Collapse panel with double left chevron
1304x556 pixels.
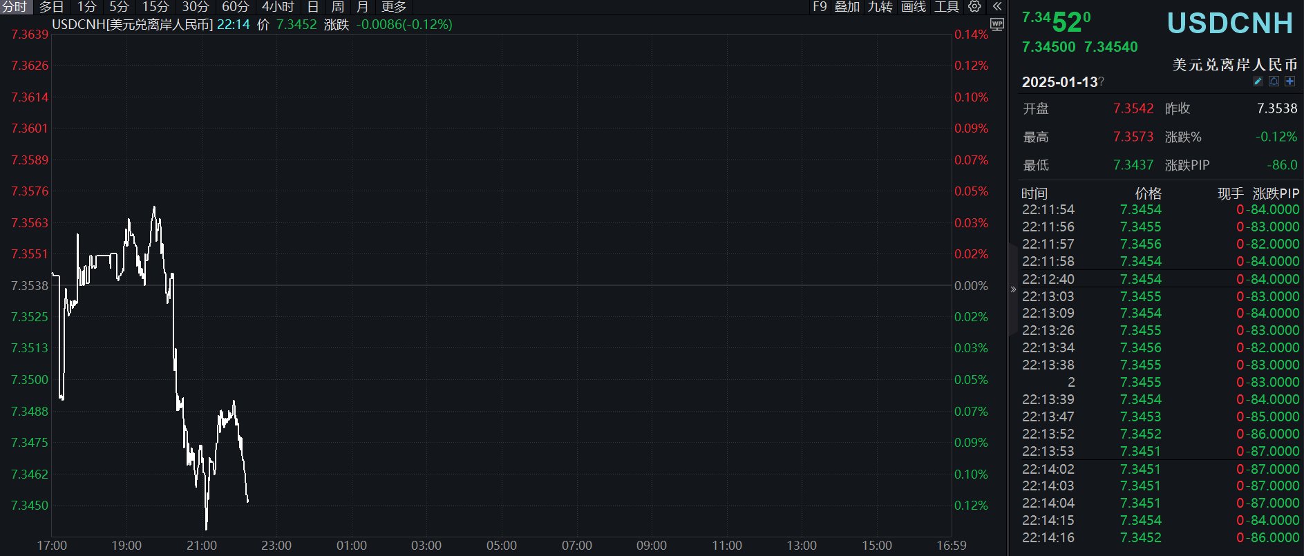[996, 7]
